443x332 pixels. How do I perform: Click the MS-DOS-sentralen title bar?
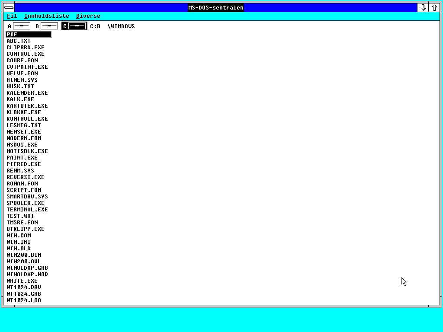pyautogui.click(x=216, y=8)
